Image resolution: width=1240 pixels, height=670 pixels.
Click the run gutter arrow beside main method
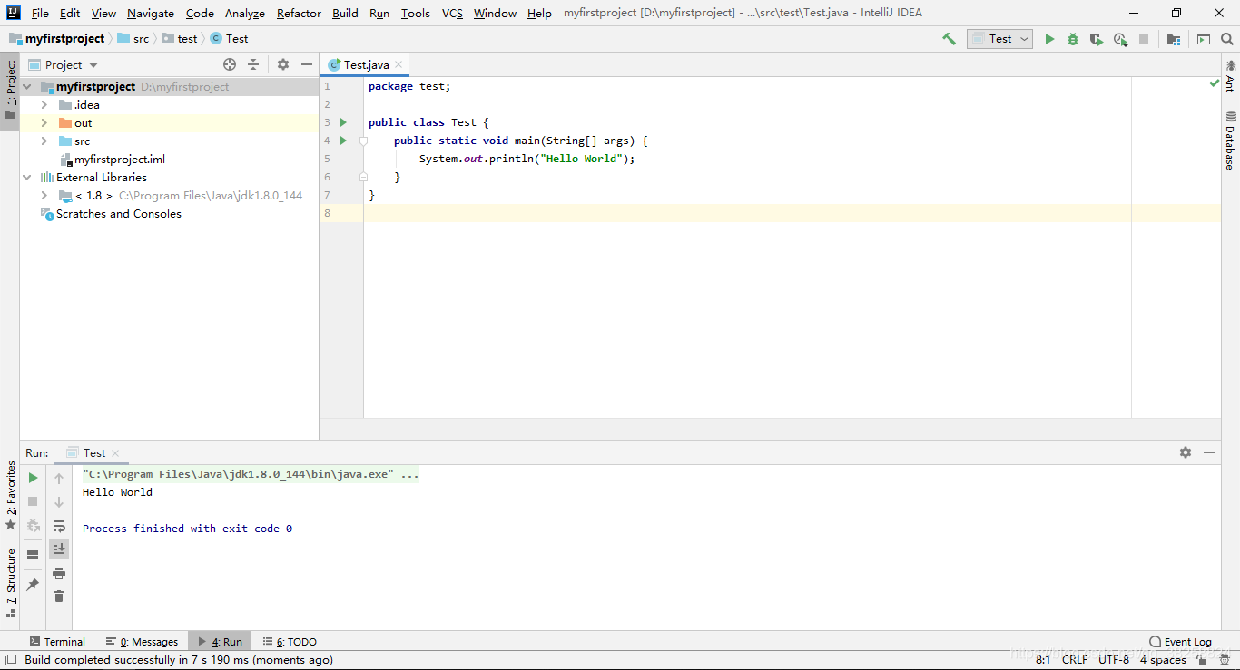point(343,141)
